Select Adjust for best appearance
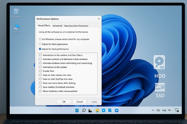This screenshot has width=187, height=124. pos(53,44)
